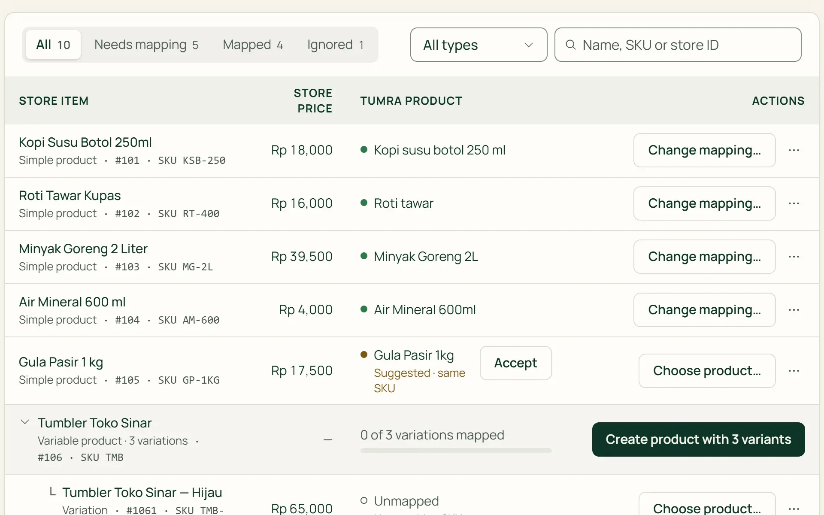This screenshot has height=515, width=824.
Task: Open the All types dropdown
Action: (x=479, y=45)
